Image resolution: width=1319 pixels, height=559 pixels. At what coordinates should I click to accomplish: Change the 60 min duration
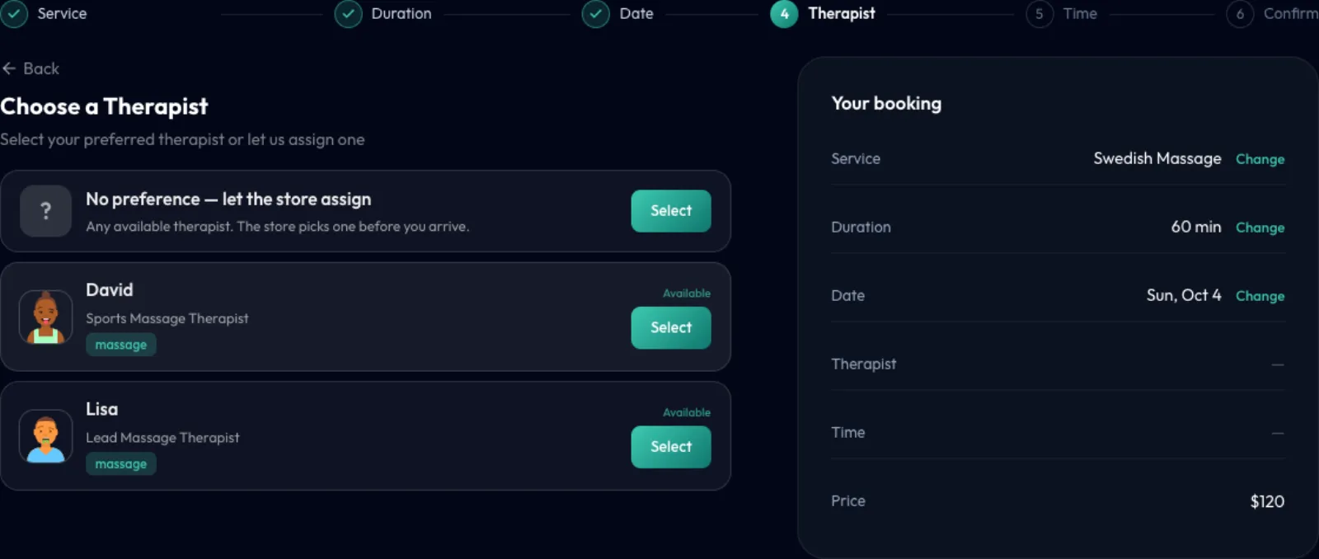(1260, 228)
